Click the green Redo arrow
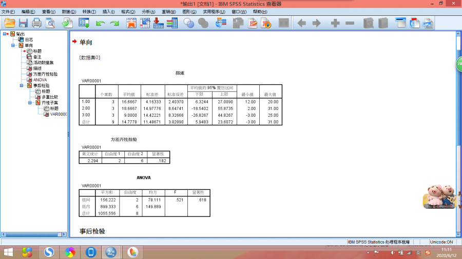 click(x=114, y=23)
